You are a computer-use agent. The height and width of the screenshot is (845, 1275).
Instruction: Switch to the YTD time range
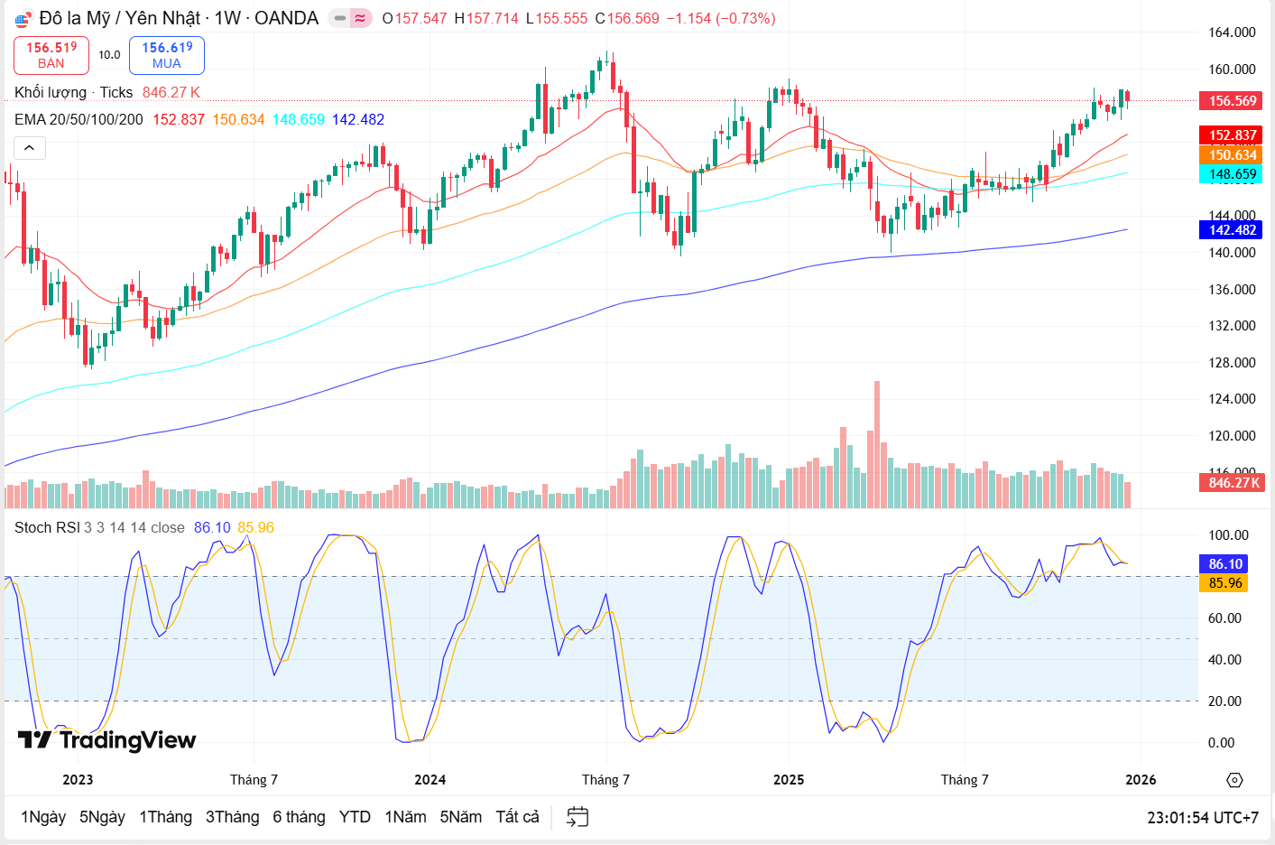pyautogui.click(x=355, y=817)
